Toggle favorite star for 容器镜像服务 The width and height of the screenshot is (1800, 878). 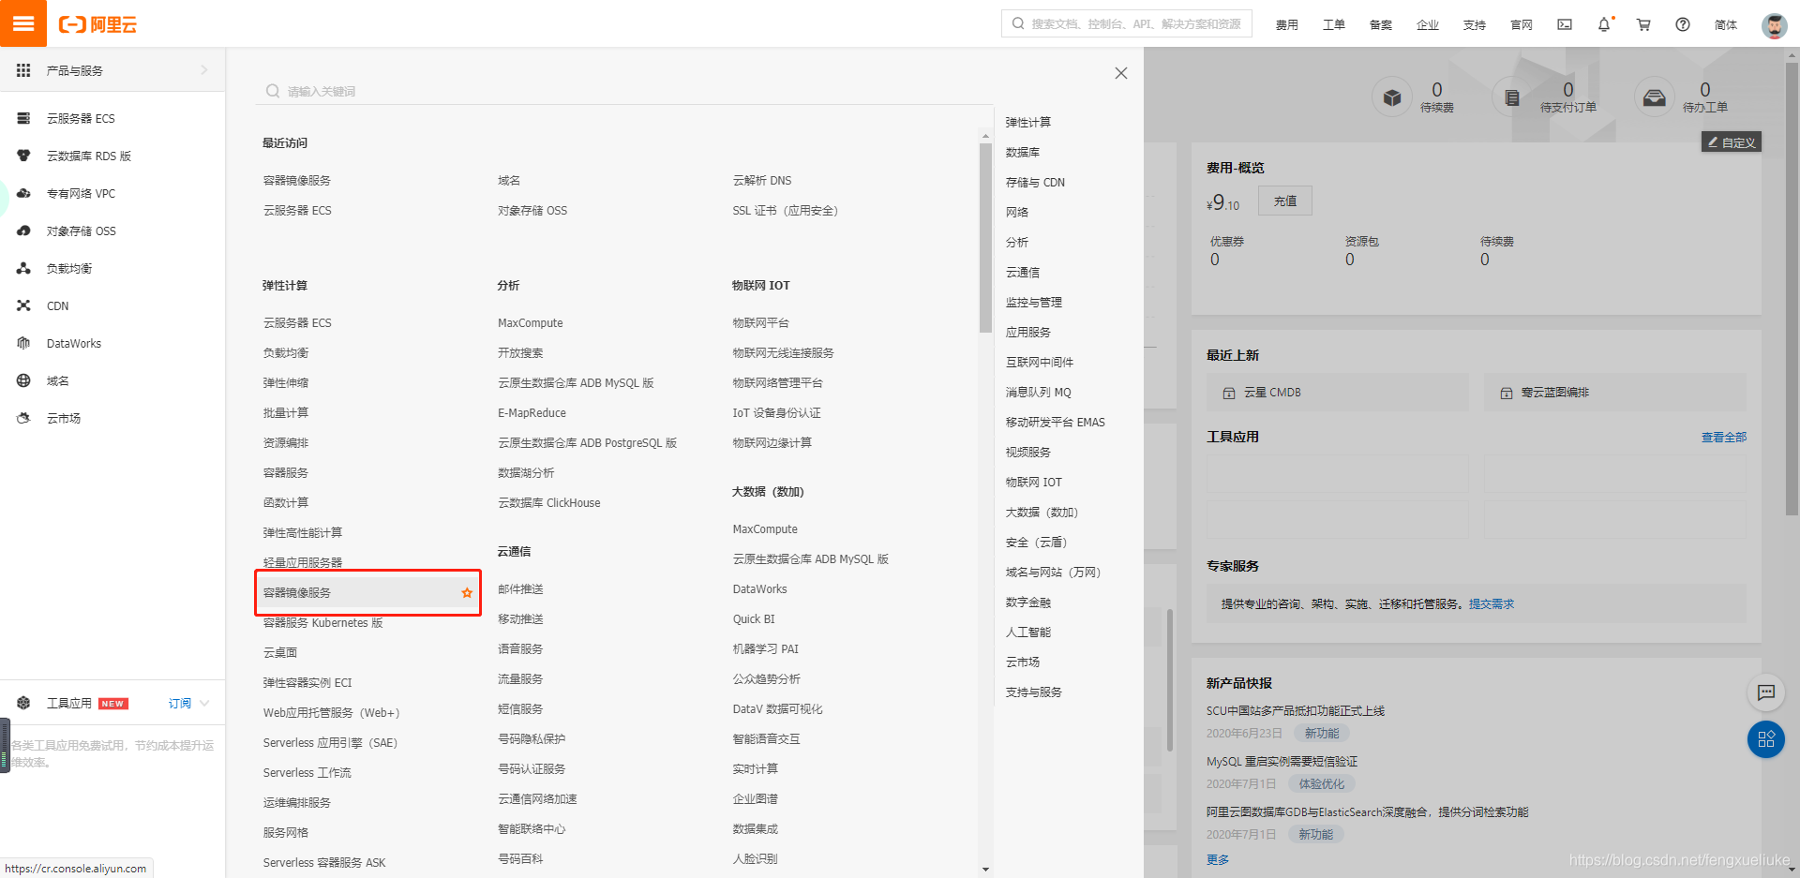click(467, 592)
